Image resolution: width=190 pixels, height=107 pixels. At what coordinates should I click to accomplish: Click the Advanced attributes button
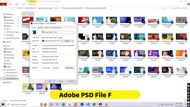pos(69,68)
